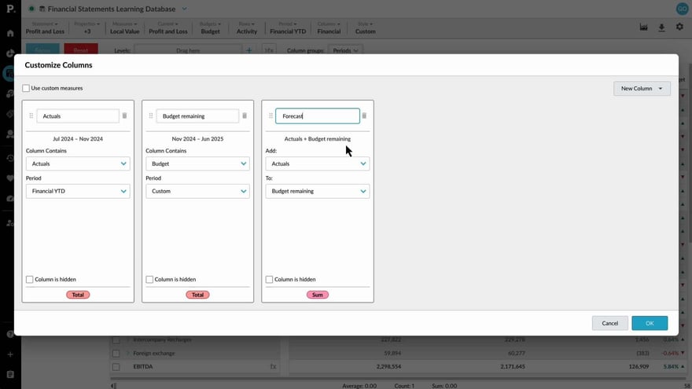Image resolution: width=692 pixels, height=389 pixels.
Task: Click into the Forecast column name field
Action: point(318,116)
